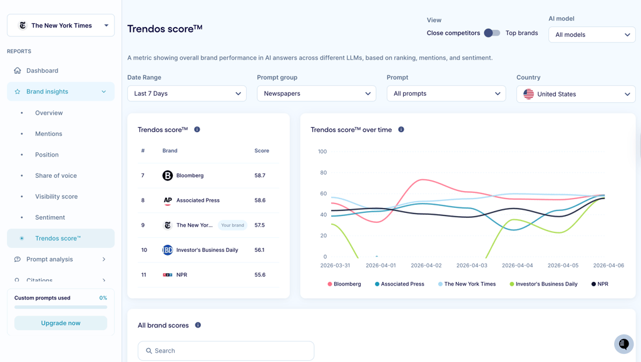
Task: Open the Mentions report
Action: 49,134
